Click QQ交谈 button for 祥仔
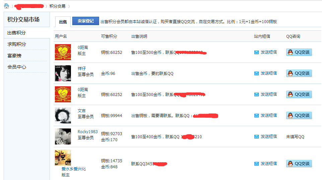Screen dimensions: 322x180 pyautogui.click(x=299, y=73)
